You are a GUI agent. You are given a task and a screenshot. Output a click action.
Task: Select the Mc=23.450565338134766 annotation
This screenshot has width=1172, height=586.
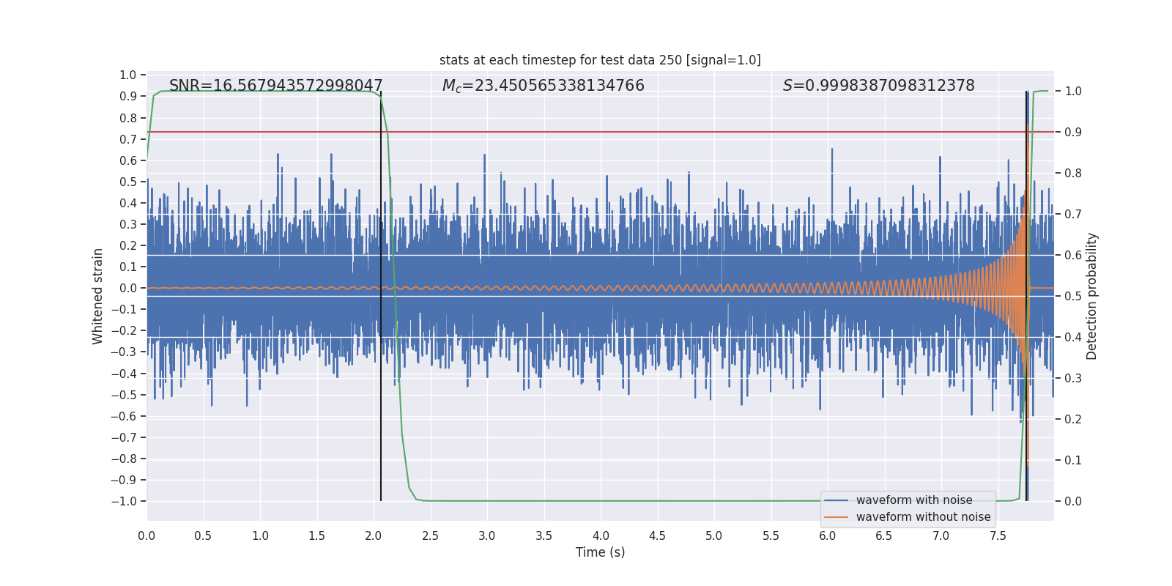click(x=543, y=86)
